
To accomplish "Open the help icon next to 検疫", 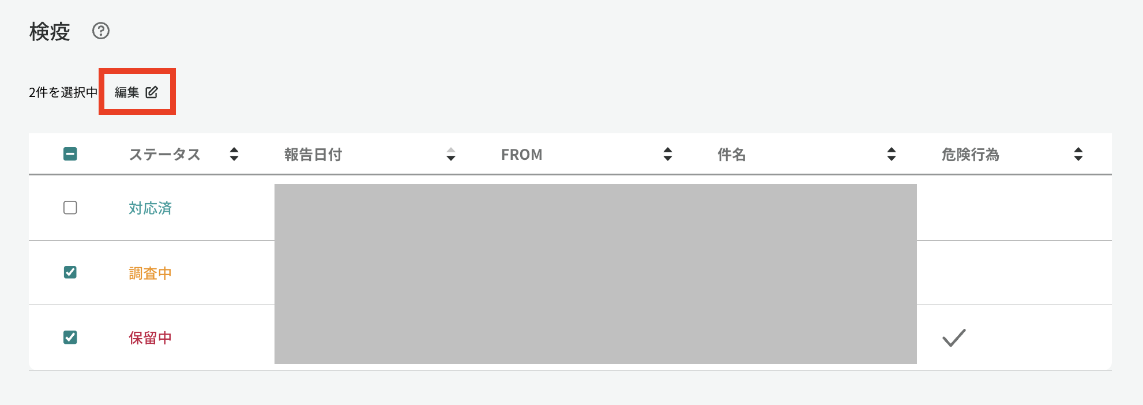I will (x=101, y=31).
